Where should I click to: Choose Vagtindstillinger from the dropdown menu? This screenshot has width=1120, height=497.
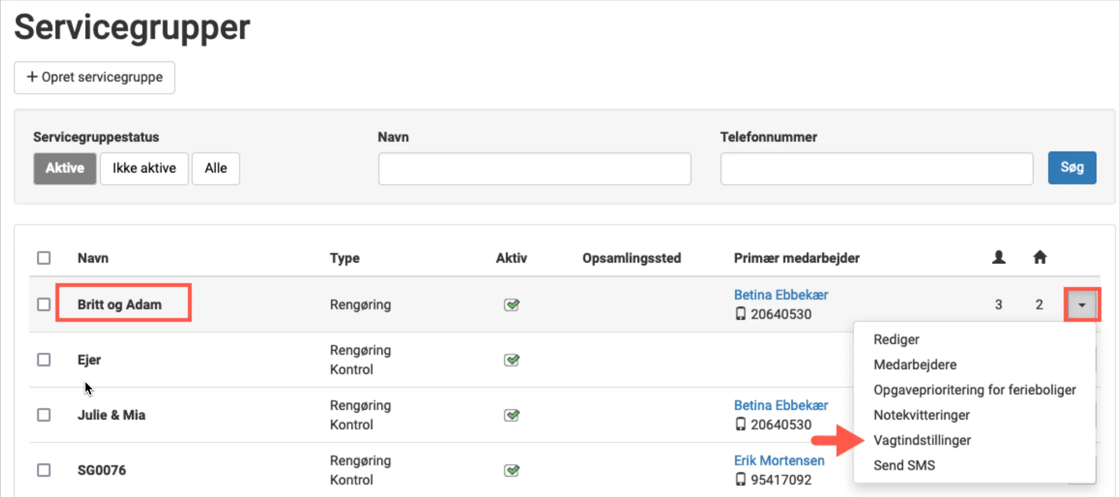(922, 440)
